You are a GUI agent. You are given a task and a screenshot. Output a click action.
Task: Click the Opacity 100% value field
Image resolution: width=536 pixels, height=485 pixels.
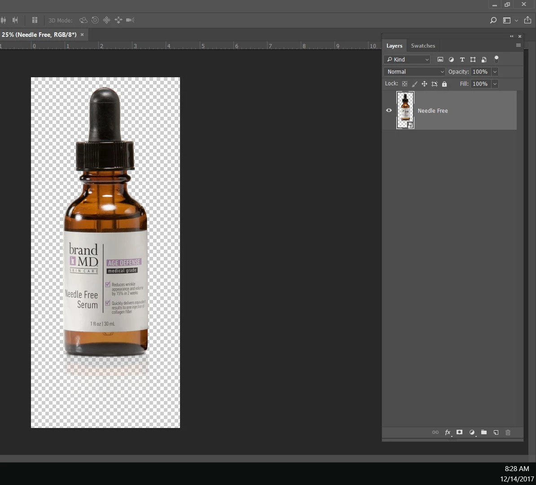tap(480, 71)
